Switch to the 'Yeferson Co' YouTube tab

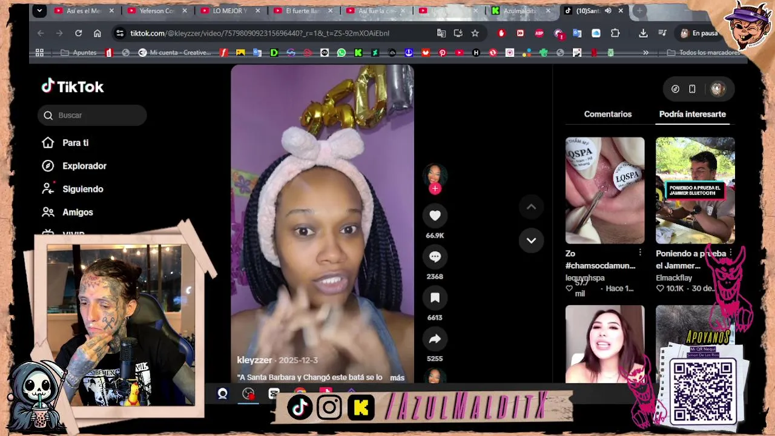[x=157, y=11]
